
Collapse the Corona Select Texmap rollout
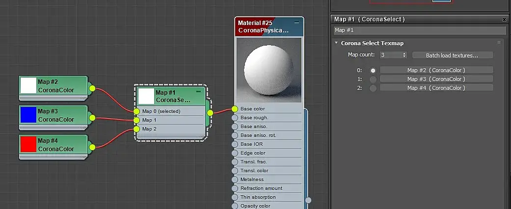coord(336,43)
